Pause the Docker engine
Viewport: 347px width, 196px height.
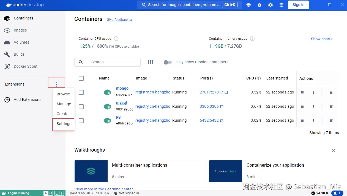click(51, 193)
